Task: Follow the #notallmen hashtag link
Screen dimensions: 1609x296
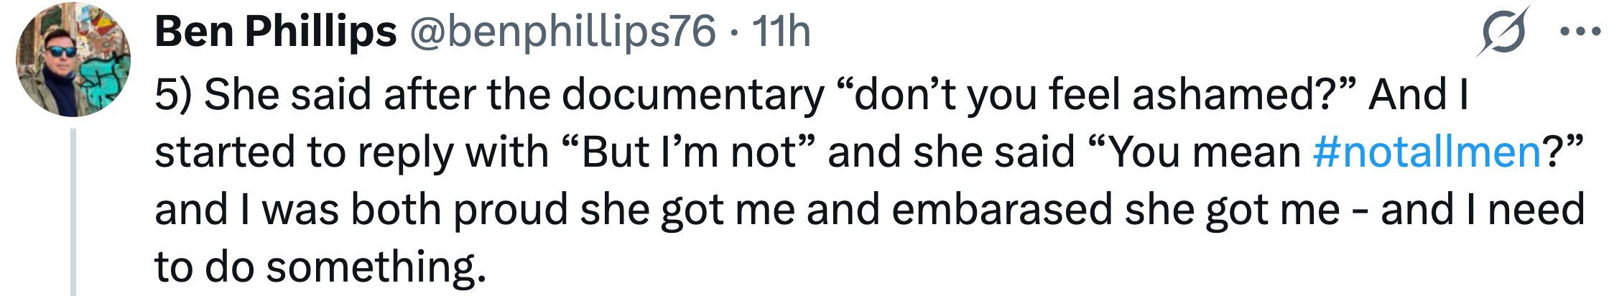Action: coord(1427,152)
